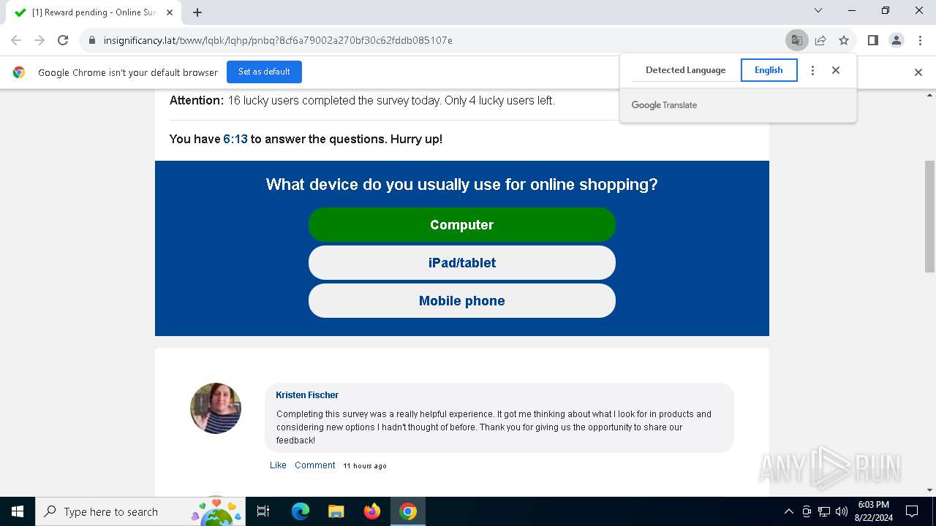Toggle the browser side panel icon

(x=873, y=40)
